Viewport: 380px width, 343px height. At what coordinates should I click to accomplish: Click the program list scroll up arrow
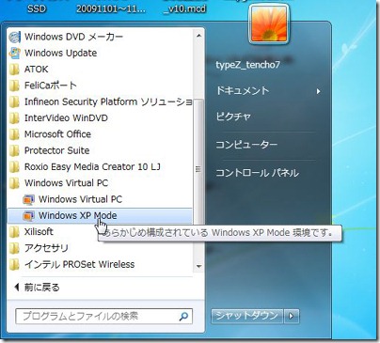198,36
